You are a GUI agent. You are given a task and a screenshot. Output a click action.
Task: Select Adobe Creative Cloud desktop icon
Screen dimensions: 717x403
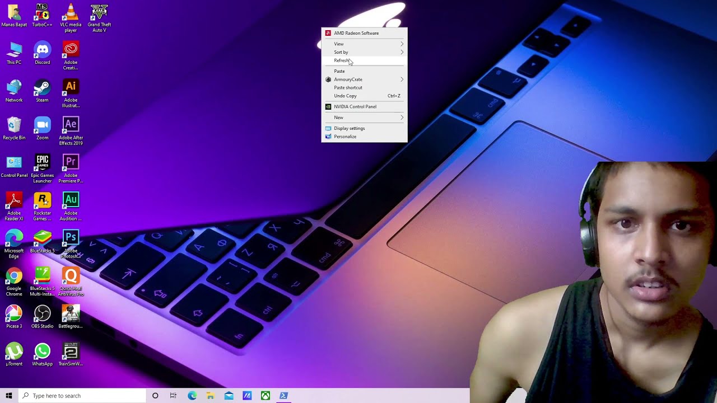[x=71, y=56]
